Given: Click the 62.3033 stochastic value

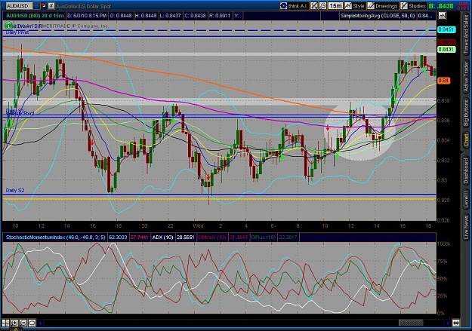Looking at the screenshot, I should click(x=118, y=238).
